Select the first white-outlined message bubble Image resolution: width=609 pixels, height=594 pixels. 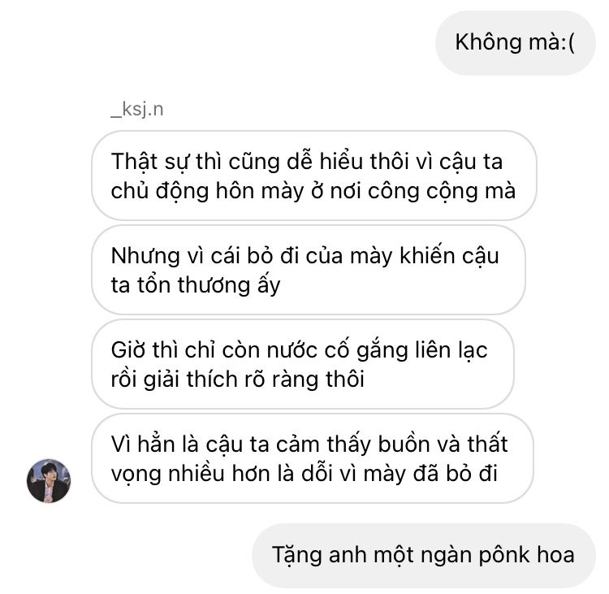pyautogui.click(x=314, y=176)
